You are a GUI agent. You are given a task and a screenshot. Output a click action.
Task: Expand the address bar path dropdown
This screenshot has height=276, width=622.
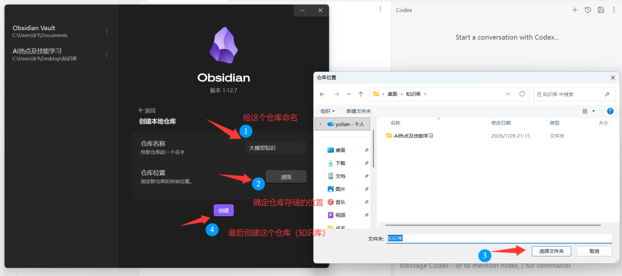[x=508, y=94]
